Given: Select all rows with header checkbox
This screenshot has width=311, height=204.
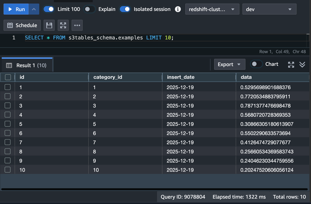Looking at the screenshot, I should pos(8,77).
